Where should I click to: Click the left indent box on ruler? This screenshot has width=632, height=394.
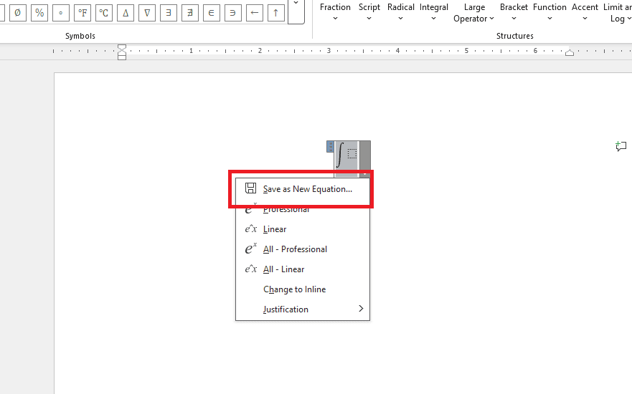pos(122,57)
